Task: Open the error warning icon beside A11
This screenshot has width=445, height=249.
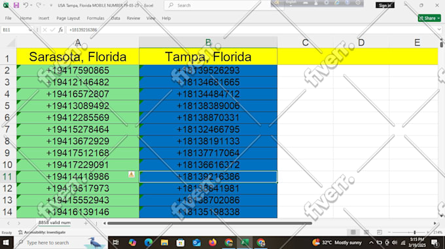Action: point(131,174)
